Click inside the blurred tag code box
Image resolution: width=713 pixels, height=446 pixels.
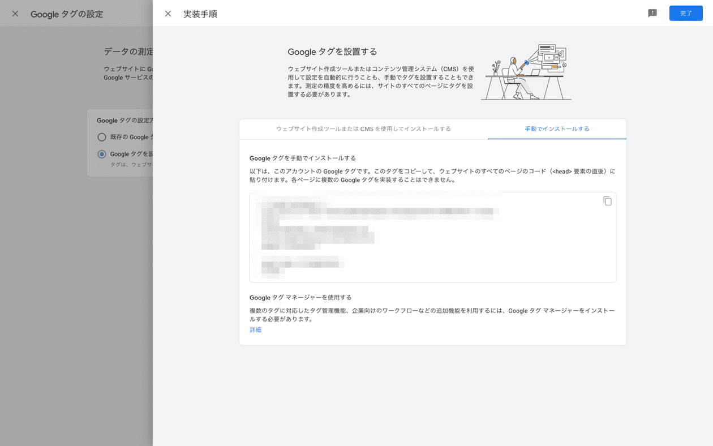click(x=432, y=237)
